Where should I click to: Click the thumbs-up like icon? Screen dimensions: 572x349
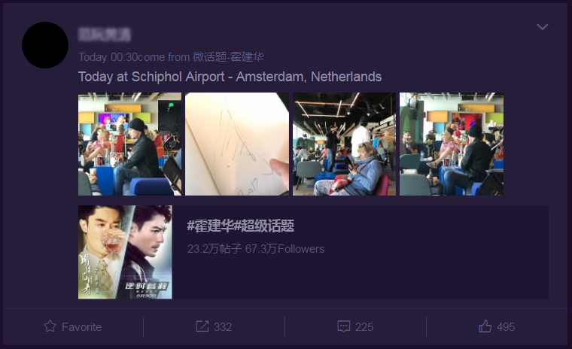pyautogui.click(x=485, y=326)
